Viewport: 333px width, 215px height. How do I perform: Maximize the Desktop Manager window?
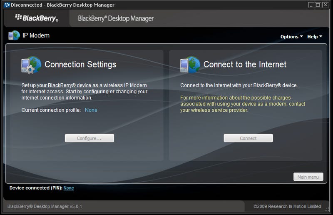click(318, 5)
